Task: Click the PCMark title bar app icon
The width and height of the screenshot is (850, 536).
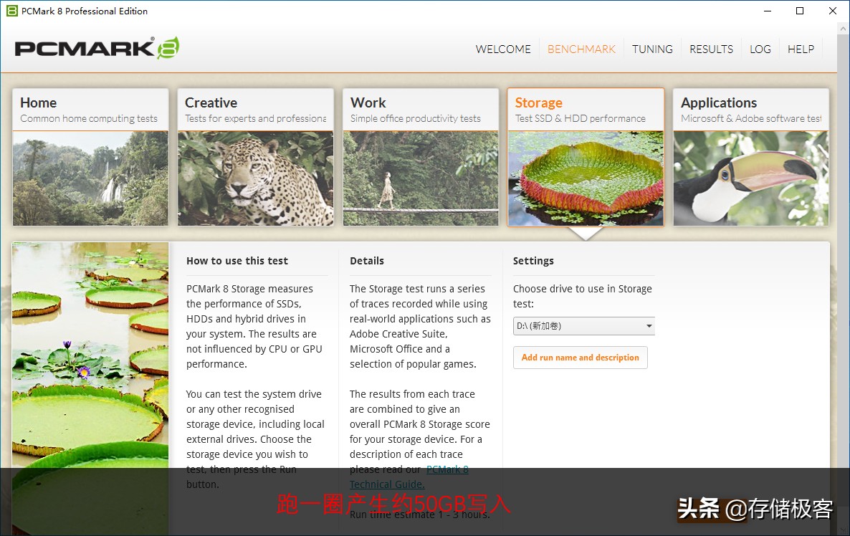Action: click(11, 11)
